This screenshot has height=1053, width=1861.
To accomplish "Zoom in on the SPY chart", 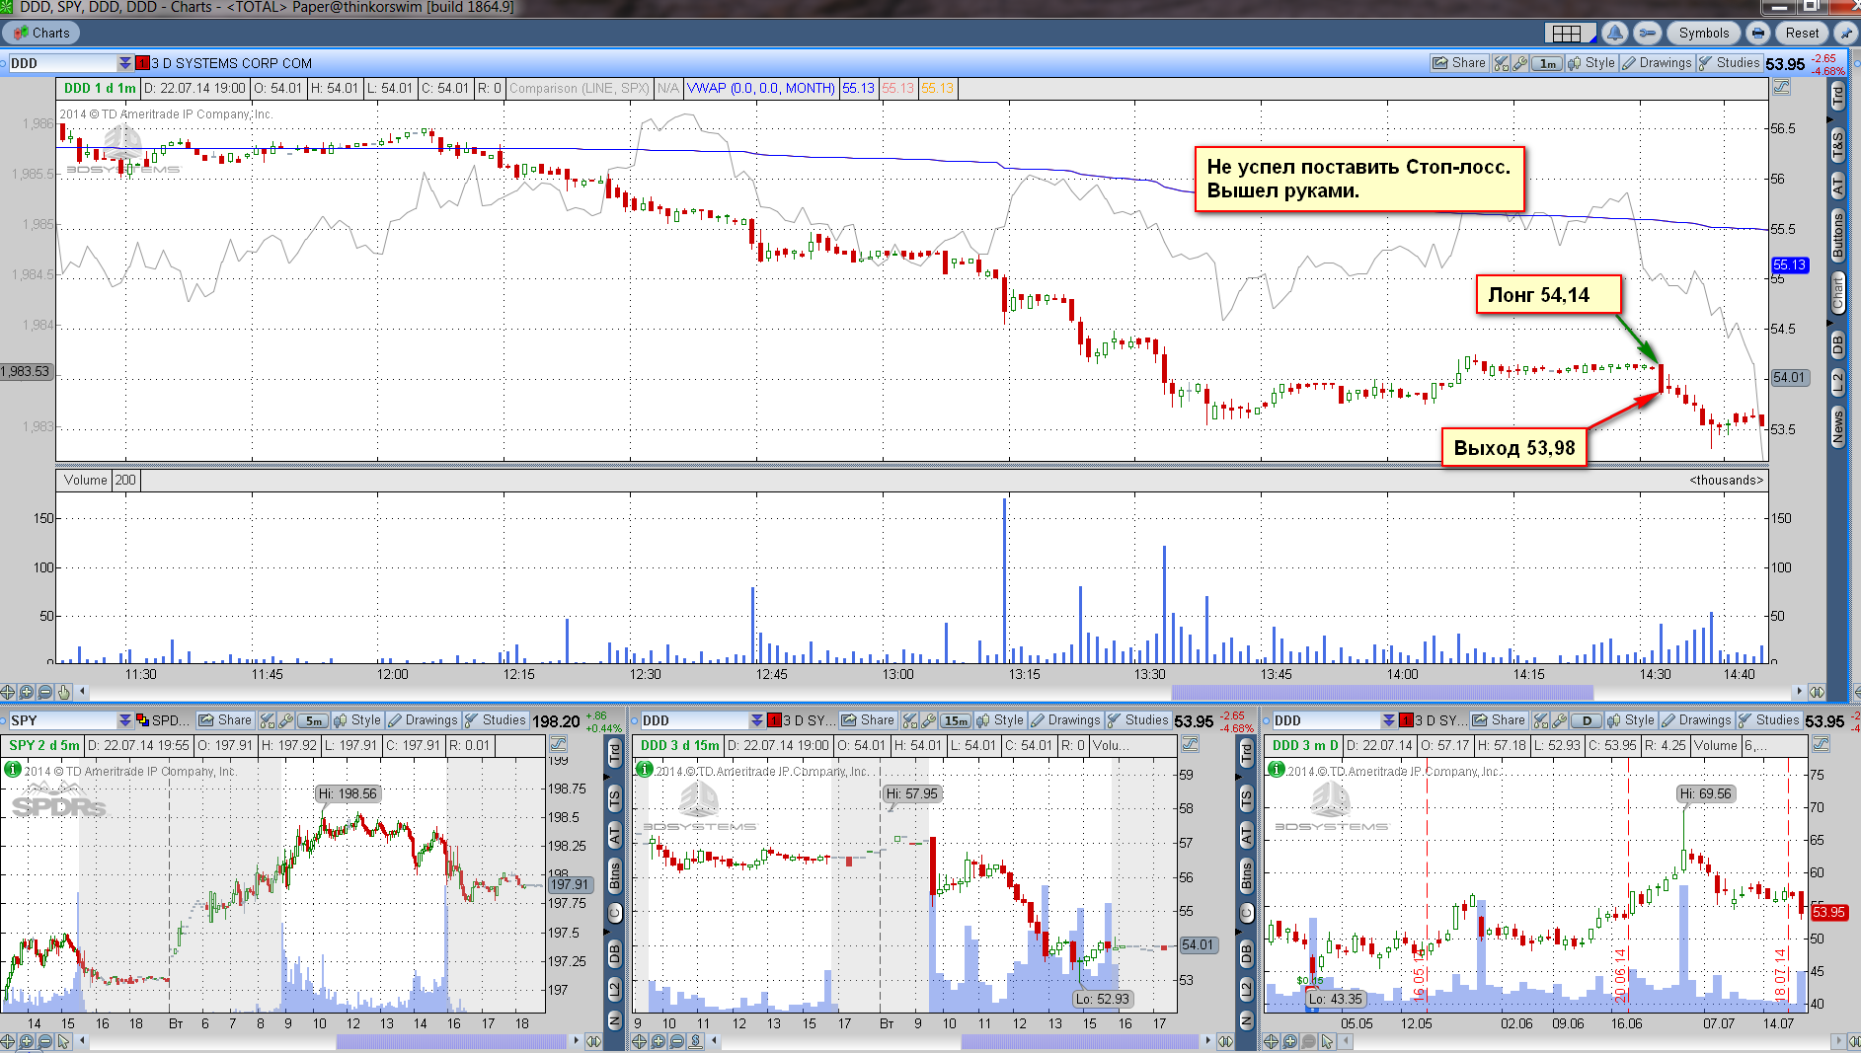I will pos(27,1041).
